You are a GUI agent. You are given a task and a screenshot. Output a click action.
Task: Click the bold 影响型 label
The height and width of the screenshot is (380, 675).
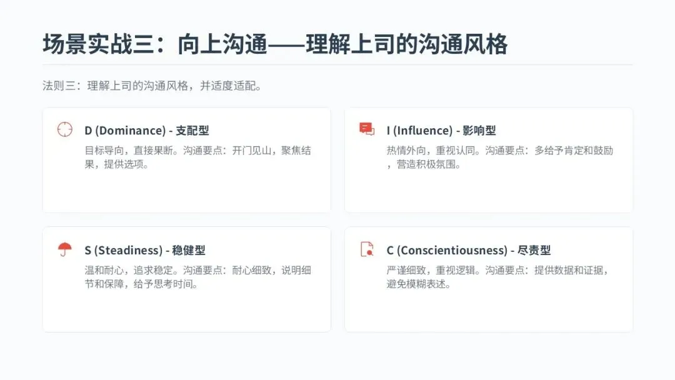click(479, 131)
